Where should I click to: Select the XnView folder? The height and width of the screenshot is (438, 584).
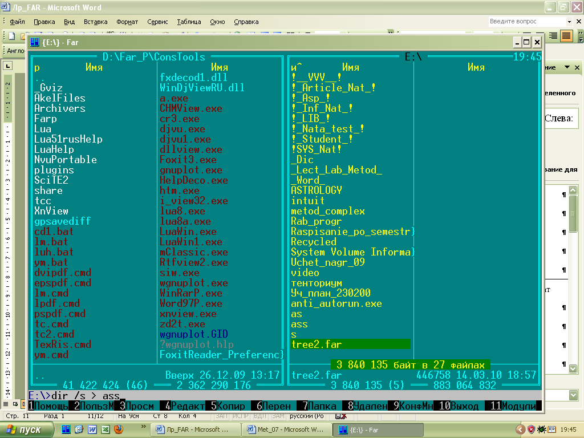coord(51,211)
